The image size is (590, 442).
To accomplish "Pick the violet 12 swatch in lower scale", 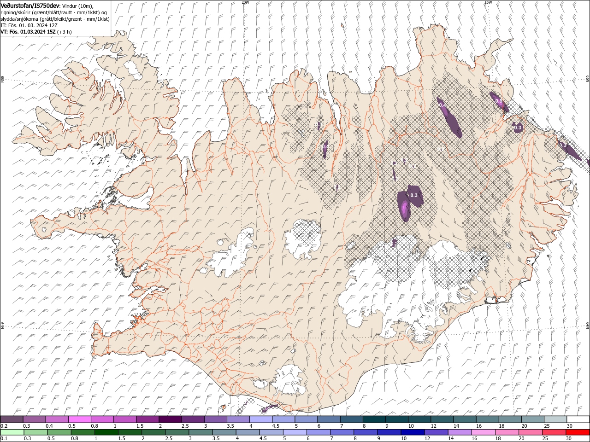I will coord(435,432).
